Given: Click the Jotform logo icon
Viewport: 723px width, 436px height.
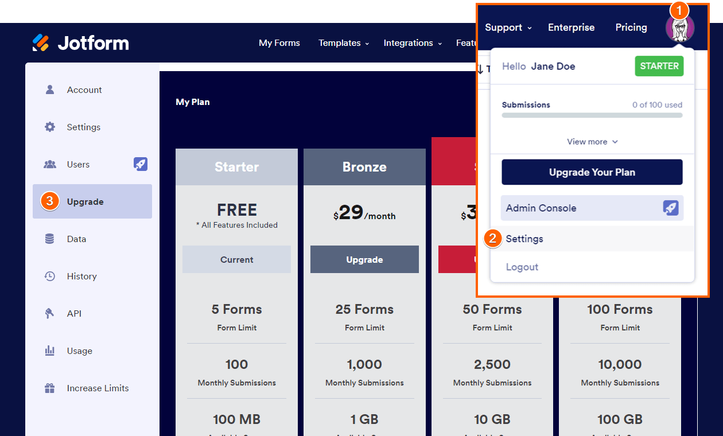Looking at the screenshot, I should (x=41, y=43).
